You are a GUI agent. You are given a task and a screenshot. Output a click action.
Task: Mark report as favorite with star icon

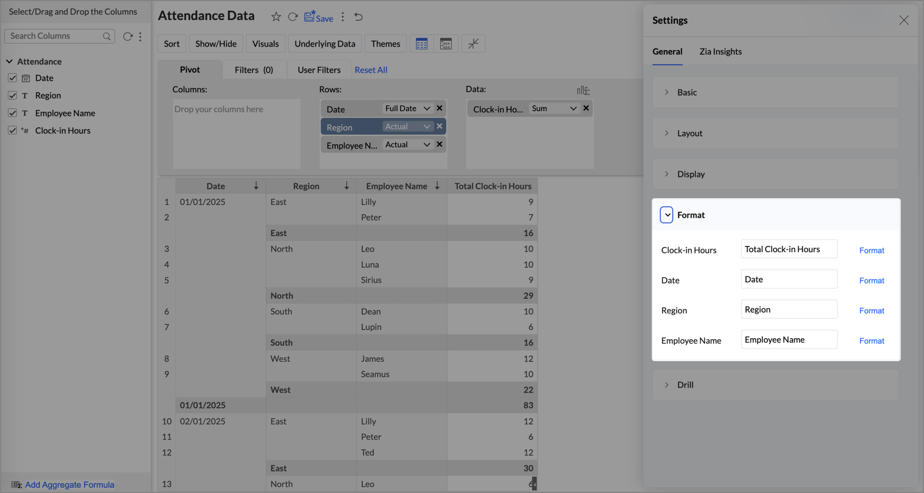(276, 17)
